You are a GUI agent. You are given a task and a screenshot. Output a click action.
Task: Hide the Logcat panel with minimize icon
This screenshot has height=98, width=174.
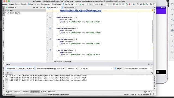click(152, 64)
